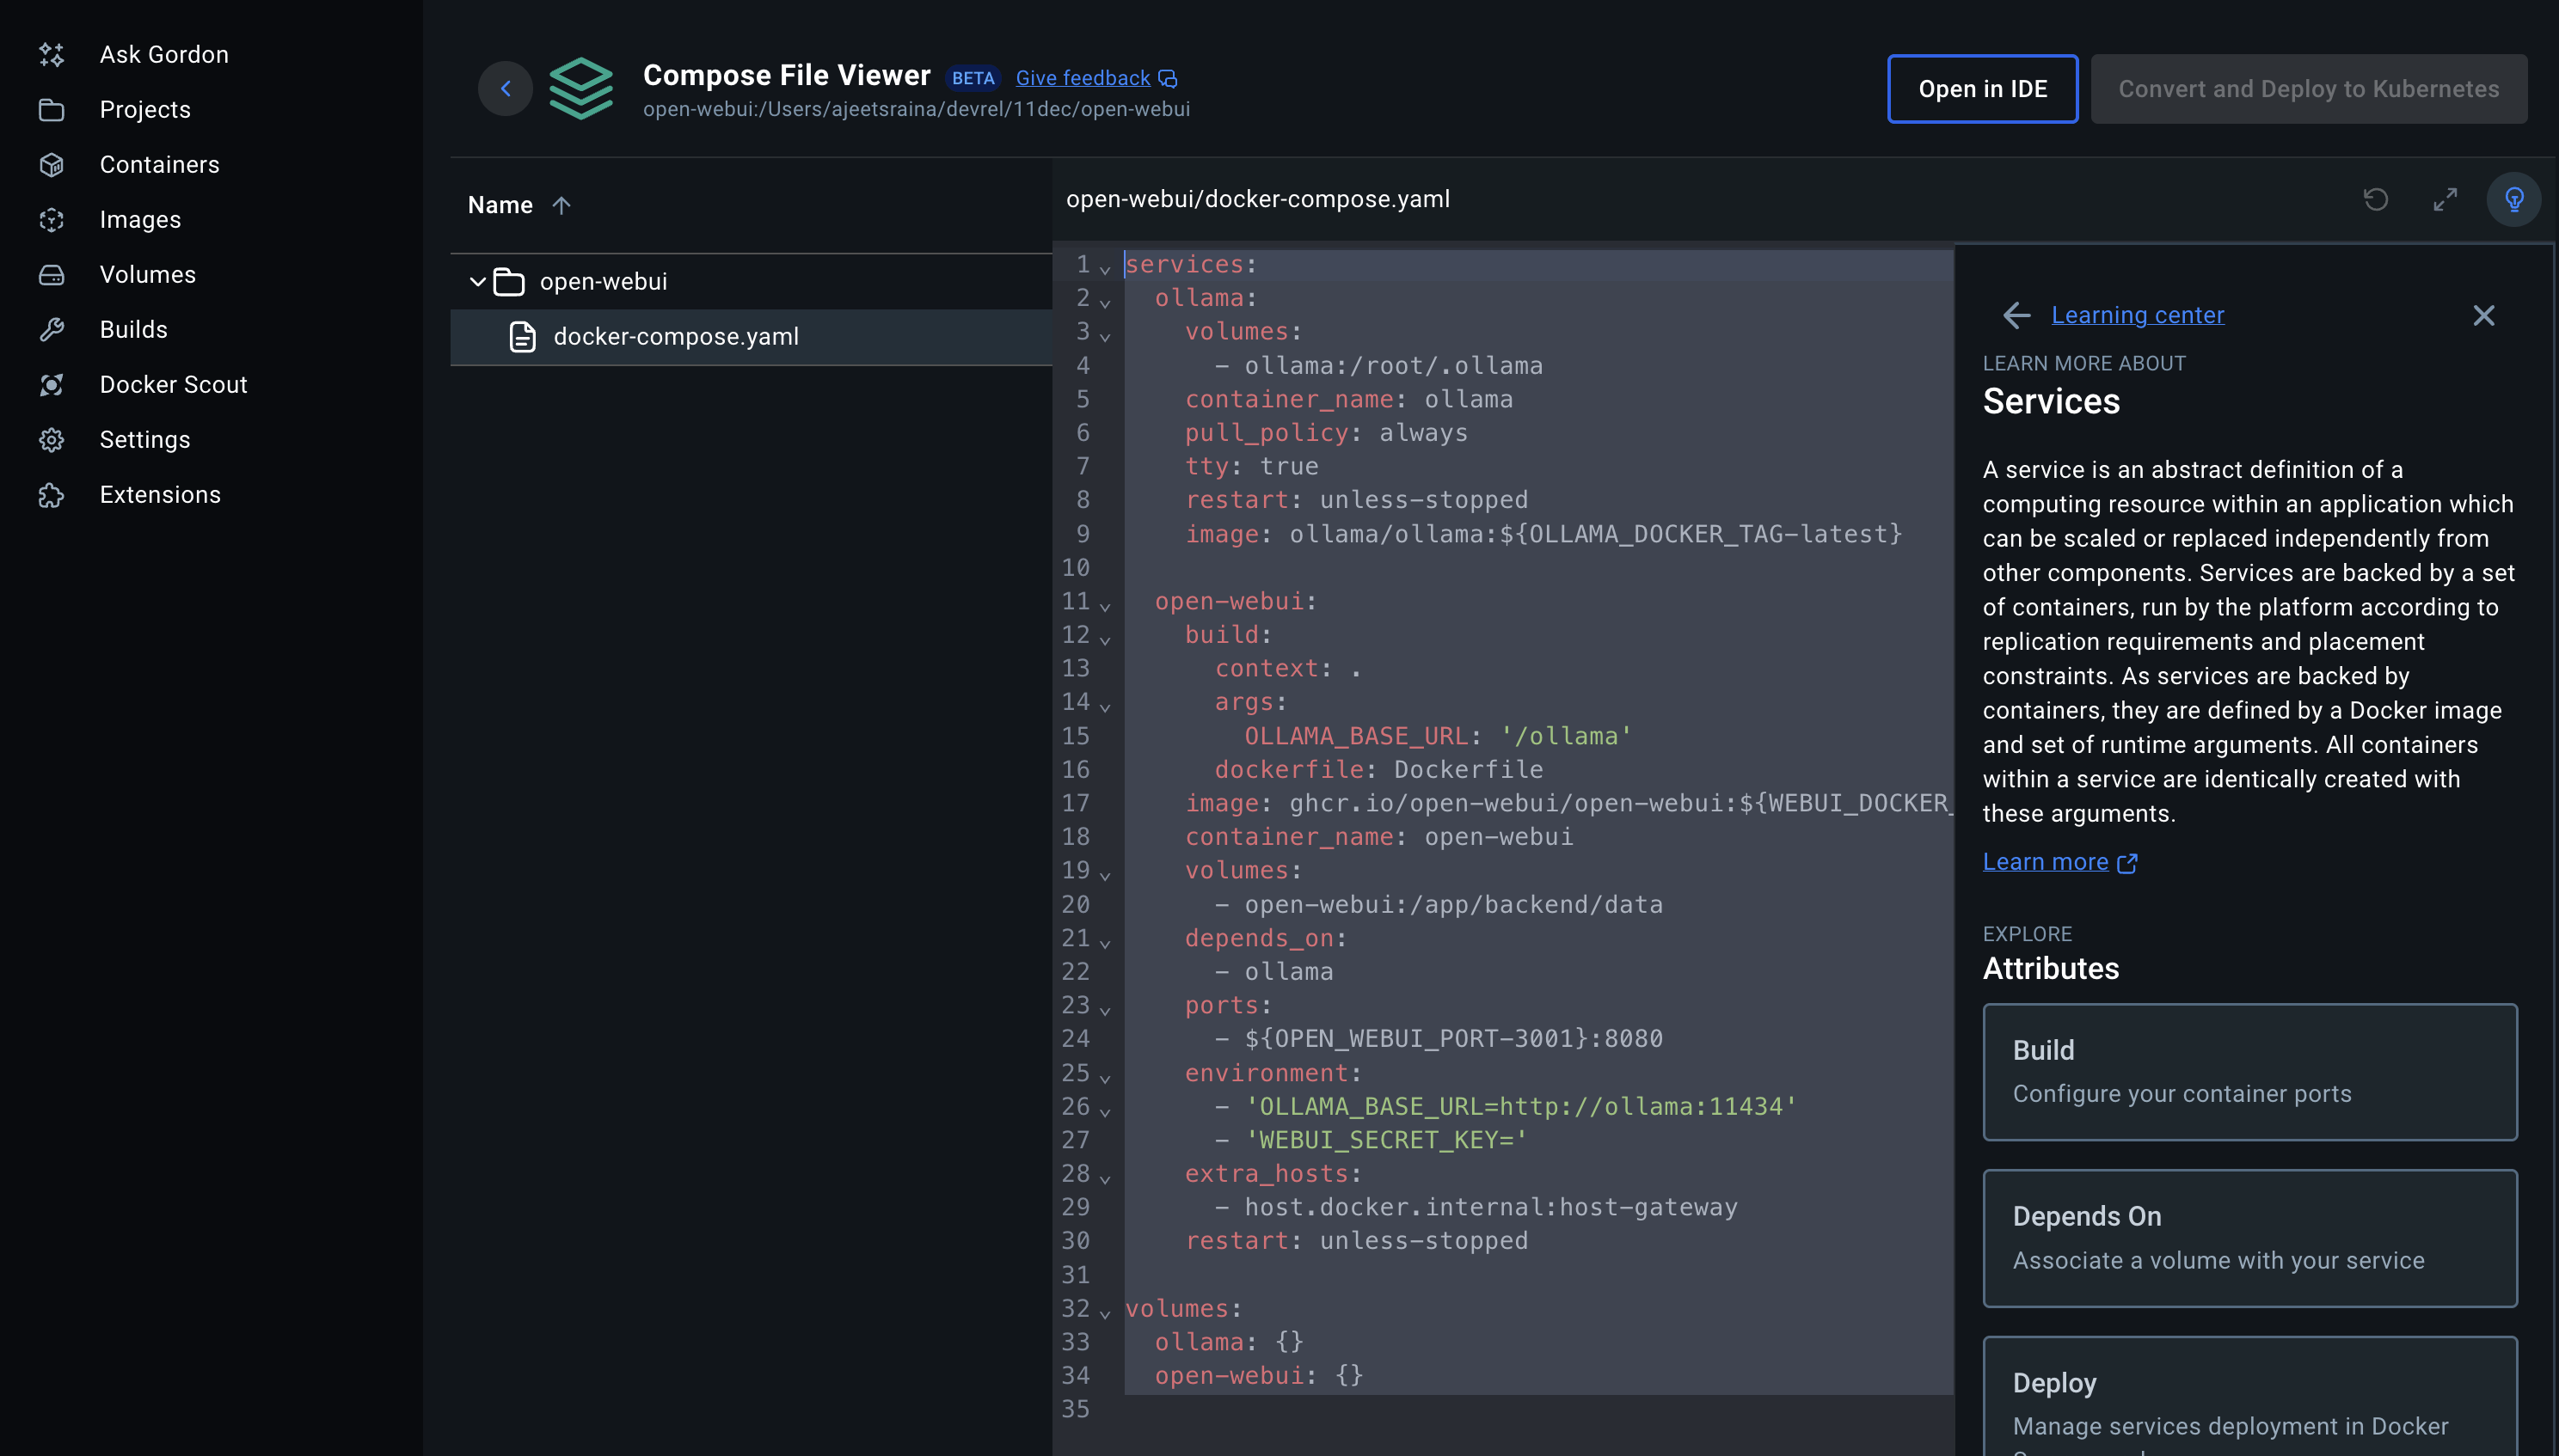Click the back arrow beside Compose File Viewer

[x=506, y=88]
